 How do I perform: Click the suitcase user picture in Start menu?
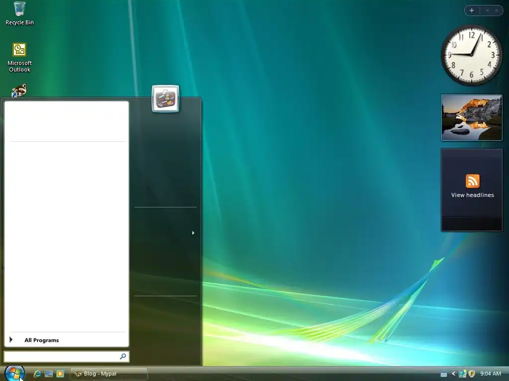click(x=165, y=99)
